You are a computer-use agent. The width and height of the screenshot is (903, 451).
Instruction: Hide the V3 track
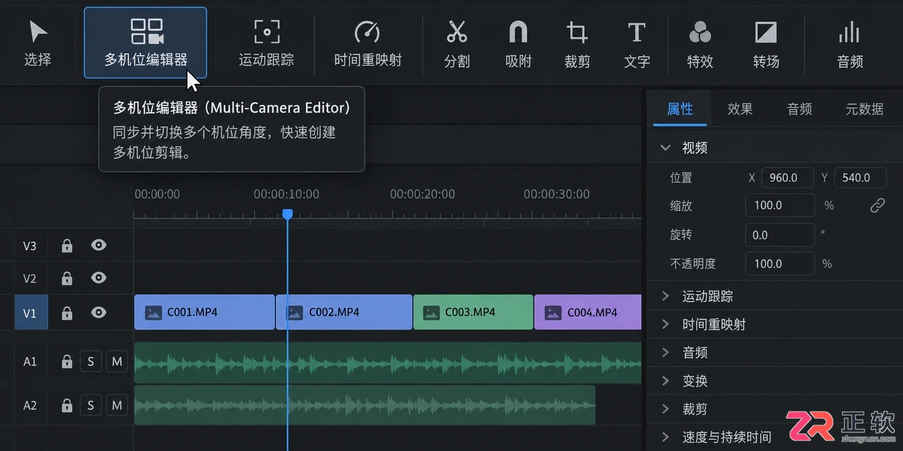click(x=98, y=245)
